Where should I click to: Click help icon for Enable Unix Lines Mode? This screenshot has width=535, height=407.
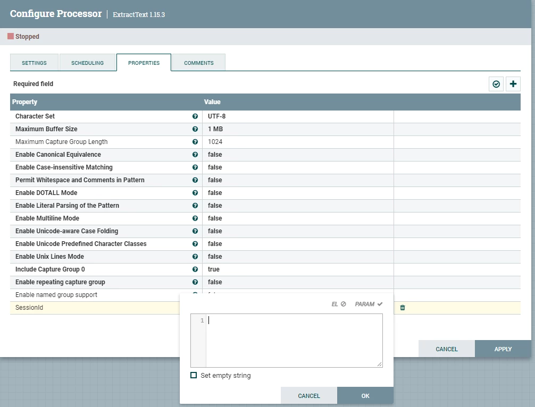click(195, 256)
